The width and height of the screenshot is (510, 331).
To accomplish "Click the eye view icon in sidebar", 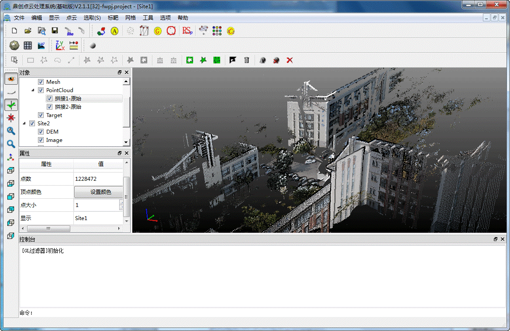I will tap(11, 79).
